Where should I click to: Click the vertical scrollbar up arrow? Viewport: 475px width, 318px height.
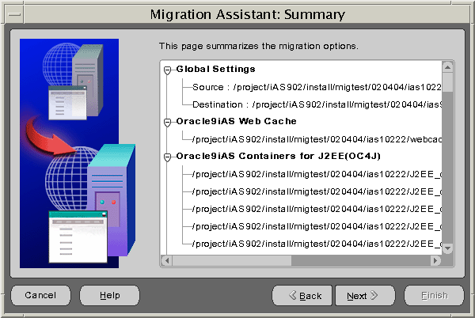(x=447, y=67)
